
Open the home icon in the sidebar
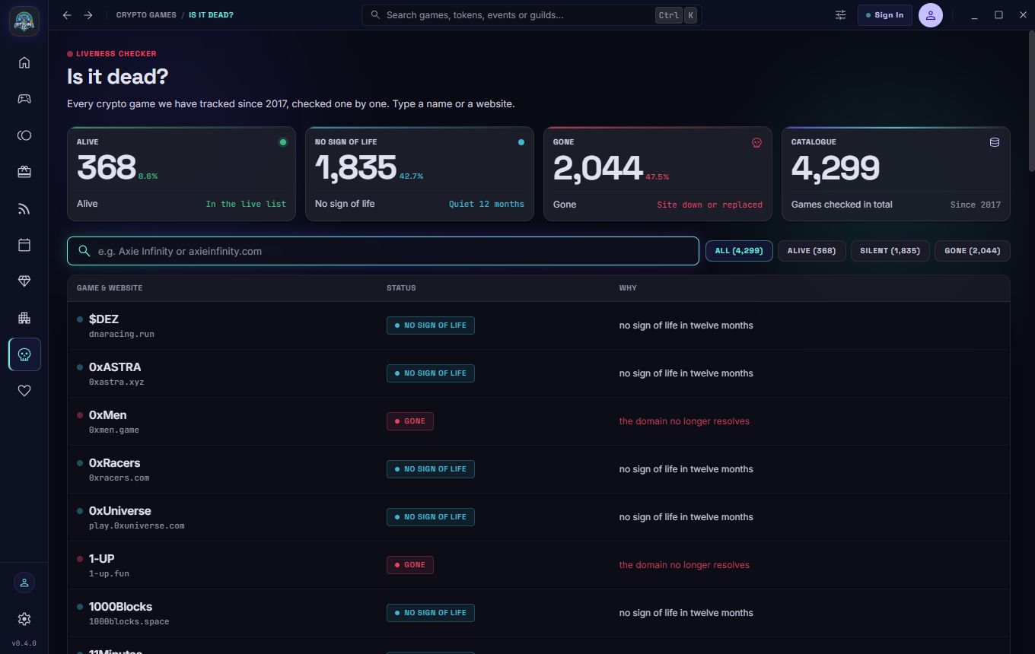point(24,62)
